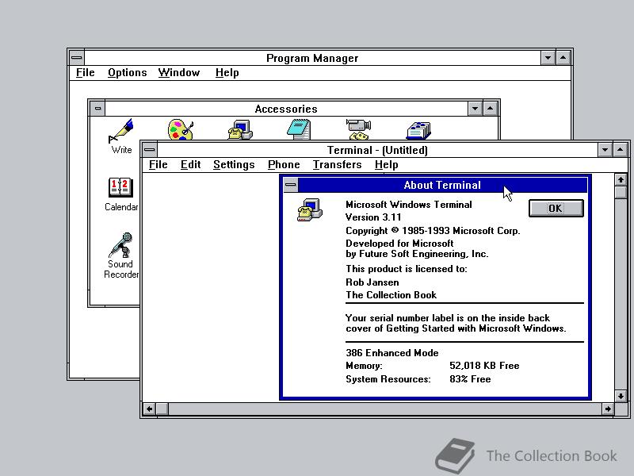Screen dimensions: 634x476
Task: Open Terminal Settings menu
Action: pyautogui.click(x=234, y=165)
